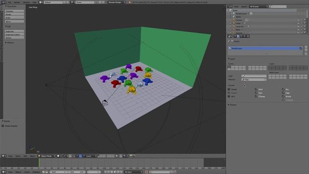Toggle renderability camera icon for Camera row
Image resolution: width=309 pixels, height=174 pixels.
305,20
